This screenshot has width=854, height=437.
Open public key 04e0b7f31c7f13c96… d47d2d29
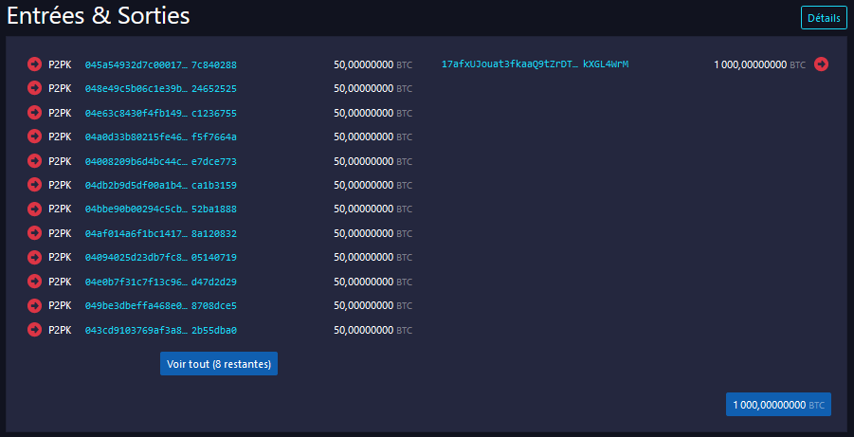(x=161, y=282)
